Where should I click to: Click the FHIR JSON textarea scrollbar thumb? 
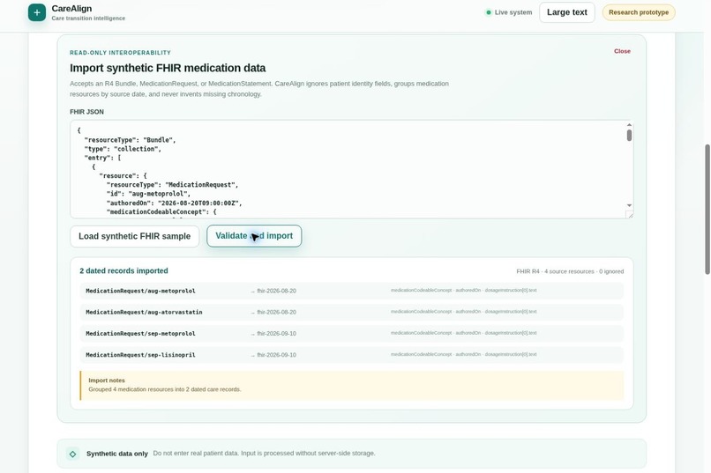[x=629, y=136]
